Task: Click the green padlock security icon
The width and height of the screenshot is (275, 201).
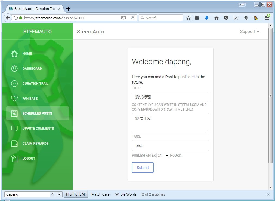Action: click(21, 18)
